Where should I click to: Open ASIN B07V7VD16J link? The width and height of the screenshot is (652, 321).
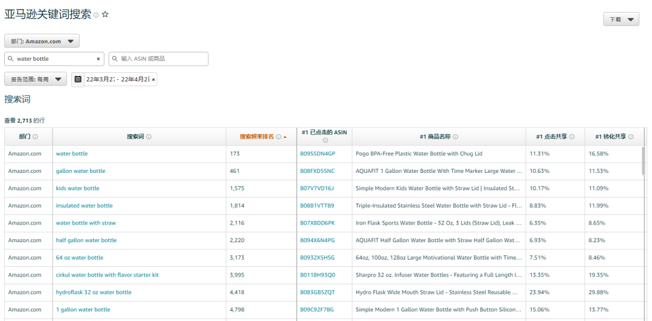(317, 189)
